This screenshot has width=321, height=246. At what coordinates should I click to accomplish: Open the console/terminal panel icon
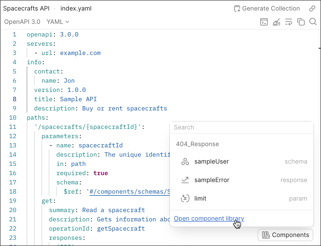point(264,22)
